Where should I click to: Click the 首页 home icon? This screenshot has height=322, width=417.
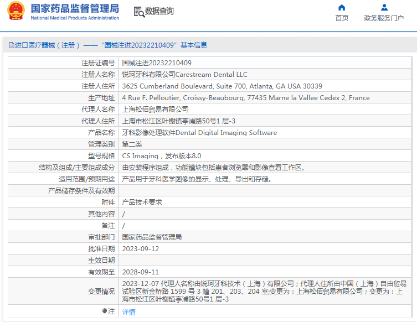[x=342, y=7]
